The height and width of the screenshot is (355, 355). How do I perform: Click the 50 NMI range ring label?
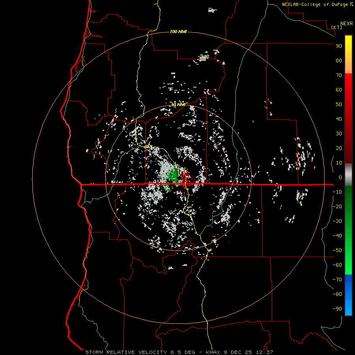tap(178, 105)
